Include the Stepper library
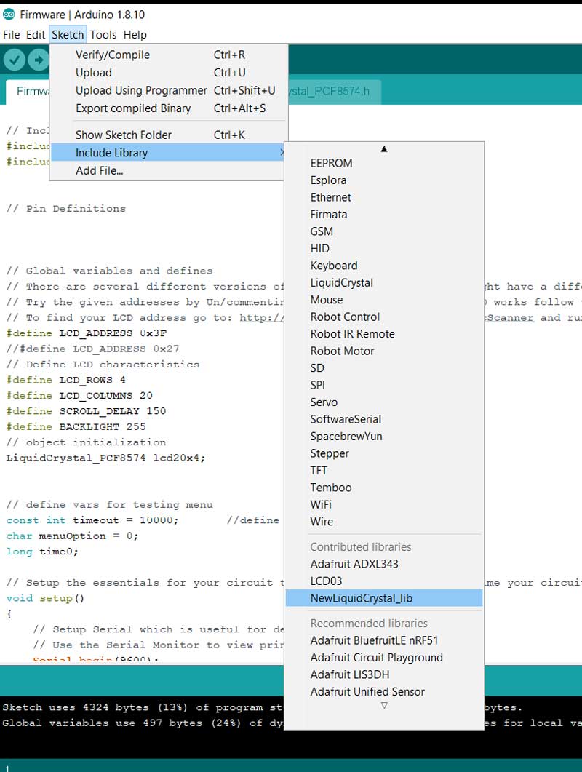Image resolution: width=582 pixels, height=772 pixels. [x=384, y=453]
